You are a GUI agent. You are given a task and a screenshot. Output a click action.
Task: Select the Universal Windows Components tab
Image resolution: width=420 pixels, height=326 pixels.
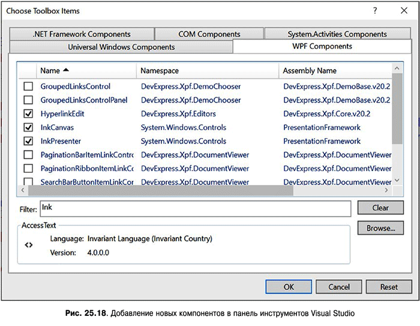tap(121, 47)
